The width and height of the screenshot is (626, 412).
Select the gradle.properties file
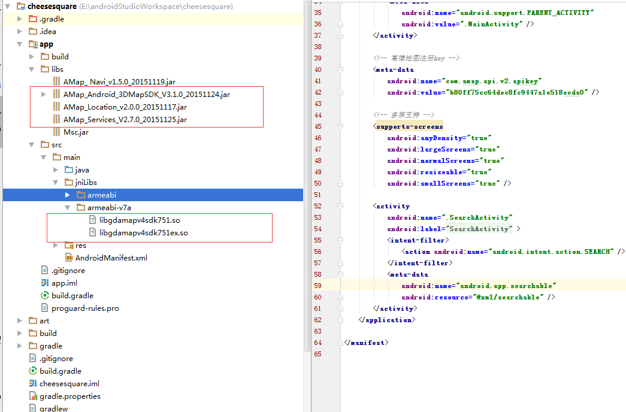coord(70,396)
